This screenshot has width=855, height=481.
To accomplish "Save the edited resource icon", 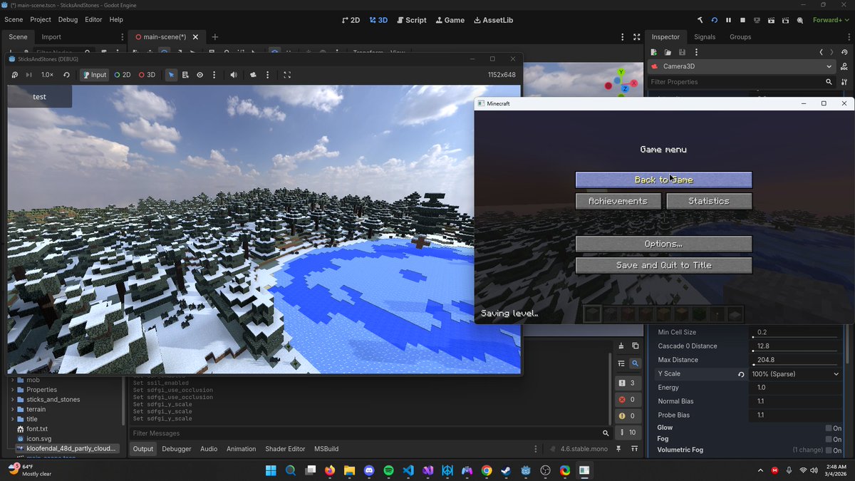I will tap(682, 52).
